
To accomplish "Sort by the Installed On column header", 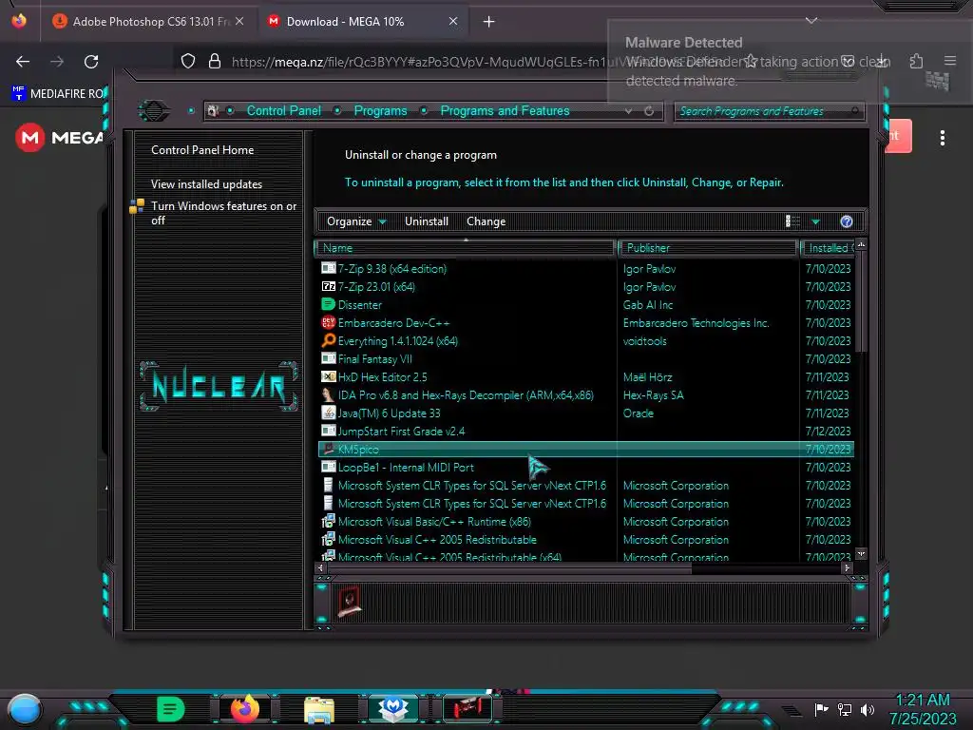I will pyautogui.click(x=829, y=248).
